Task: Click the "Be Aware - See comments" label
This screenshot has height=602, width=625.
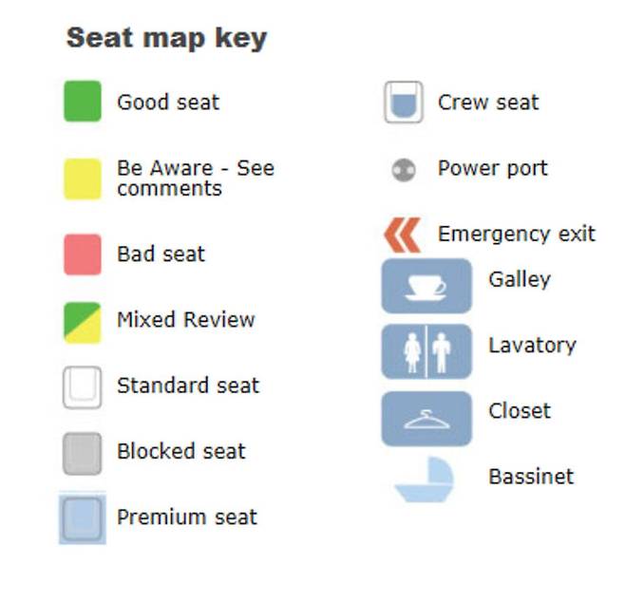Action: (x=195, y=179)
